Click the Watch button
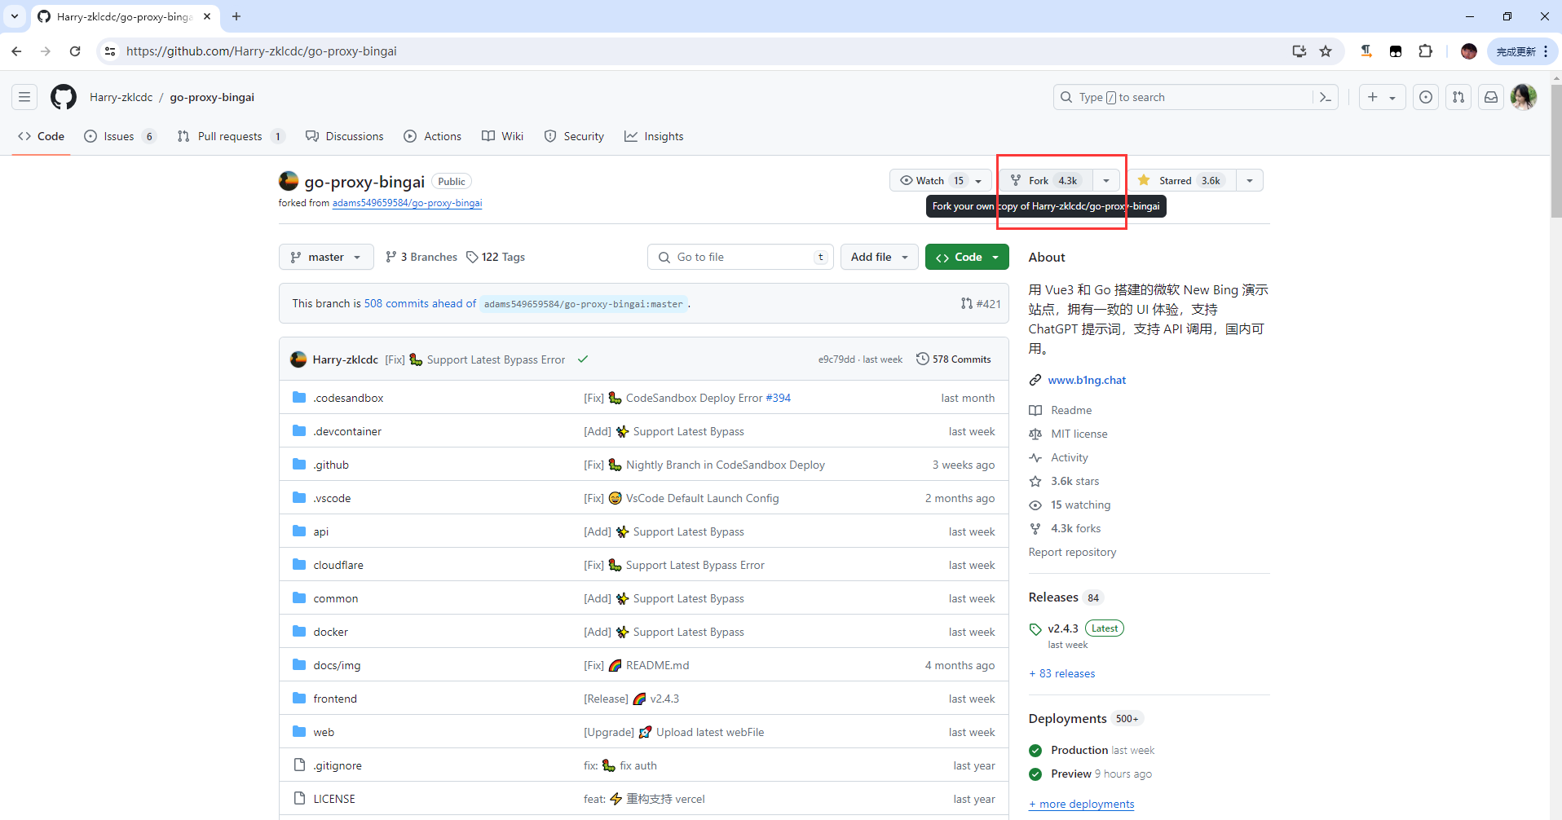Viewport: 1562px width, 820px height. 941,180
